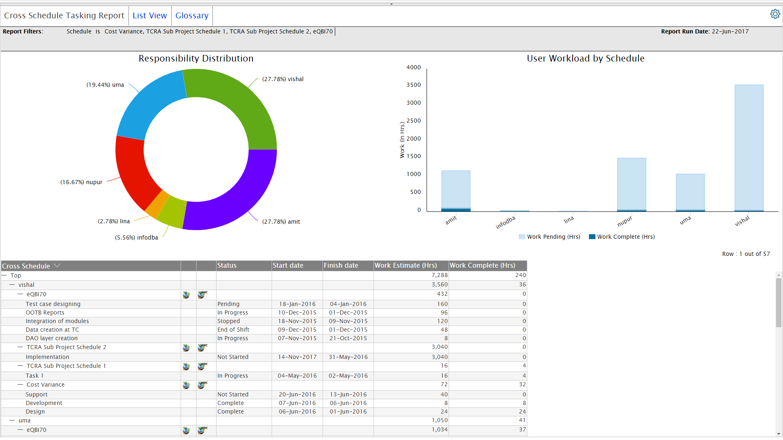Click Report Run Date value
783x440 pixels.
730,31
